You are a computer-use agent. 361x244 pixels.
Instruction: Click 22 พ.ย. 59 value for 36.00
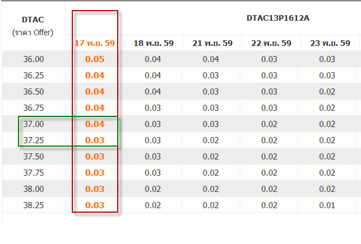[270, 59]
